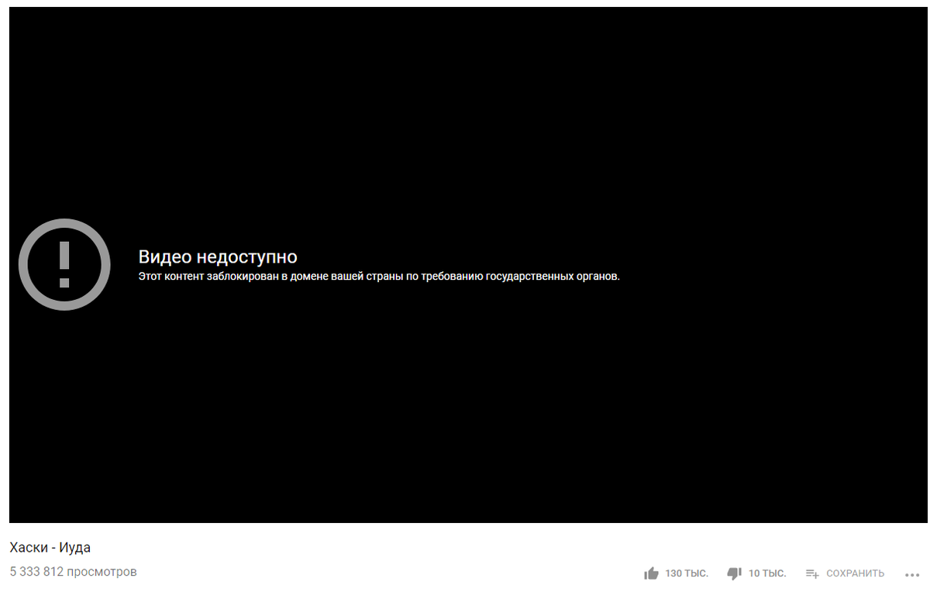Click the thumbs-down dislike icon
The image size is (930, 592).
(734, 573)
